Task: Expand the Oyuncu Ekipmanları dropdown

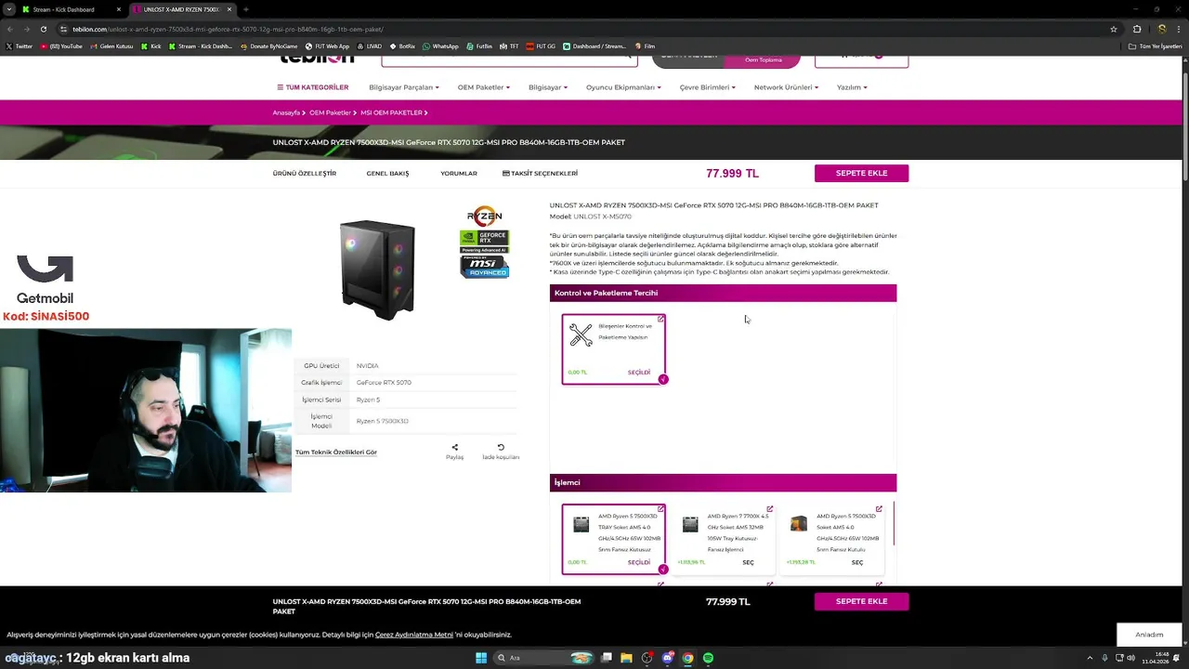Action: [x=623, y=87]
